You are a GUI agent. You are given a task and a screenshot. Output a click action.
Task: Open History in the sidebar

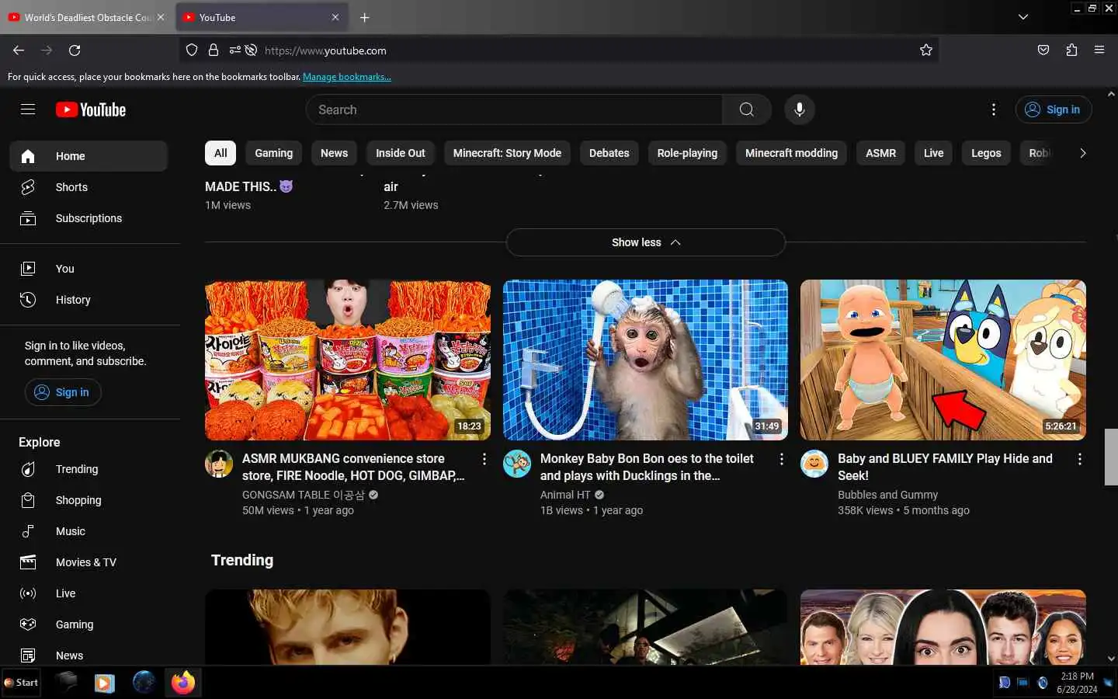[x=89, y=300]
